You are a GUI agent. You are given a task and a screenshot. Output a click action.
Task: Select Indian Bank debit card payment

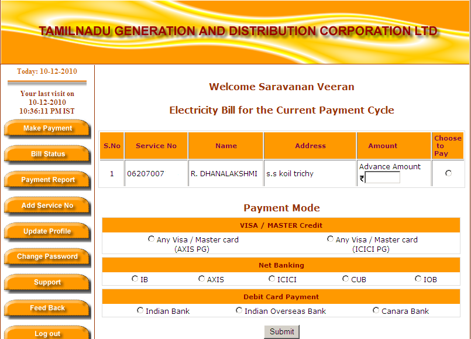point(140,310)
